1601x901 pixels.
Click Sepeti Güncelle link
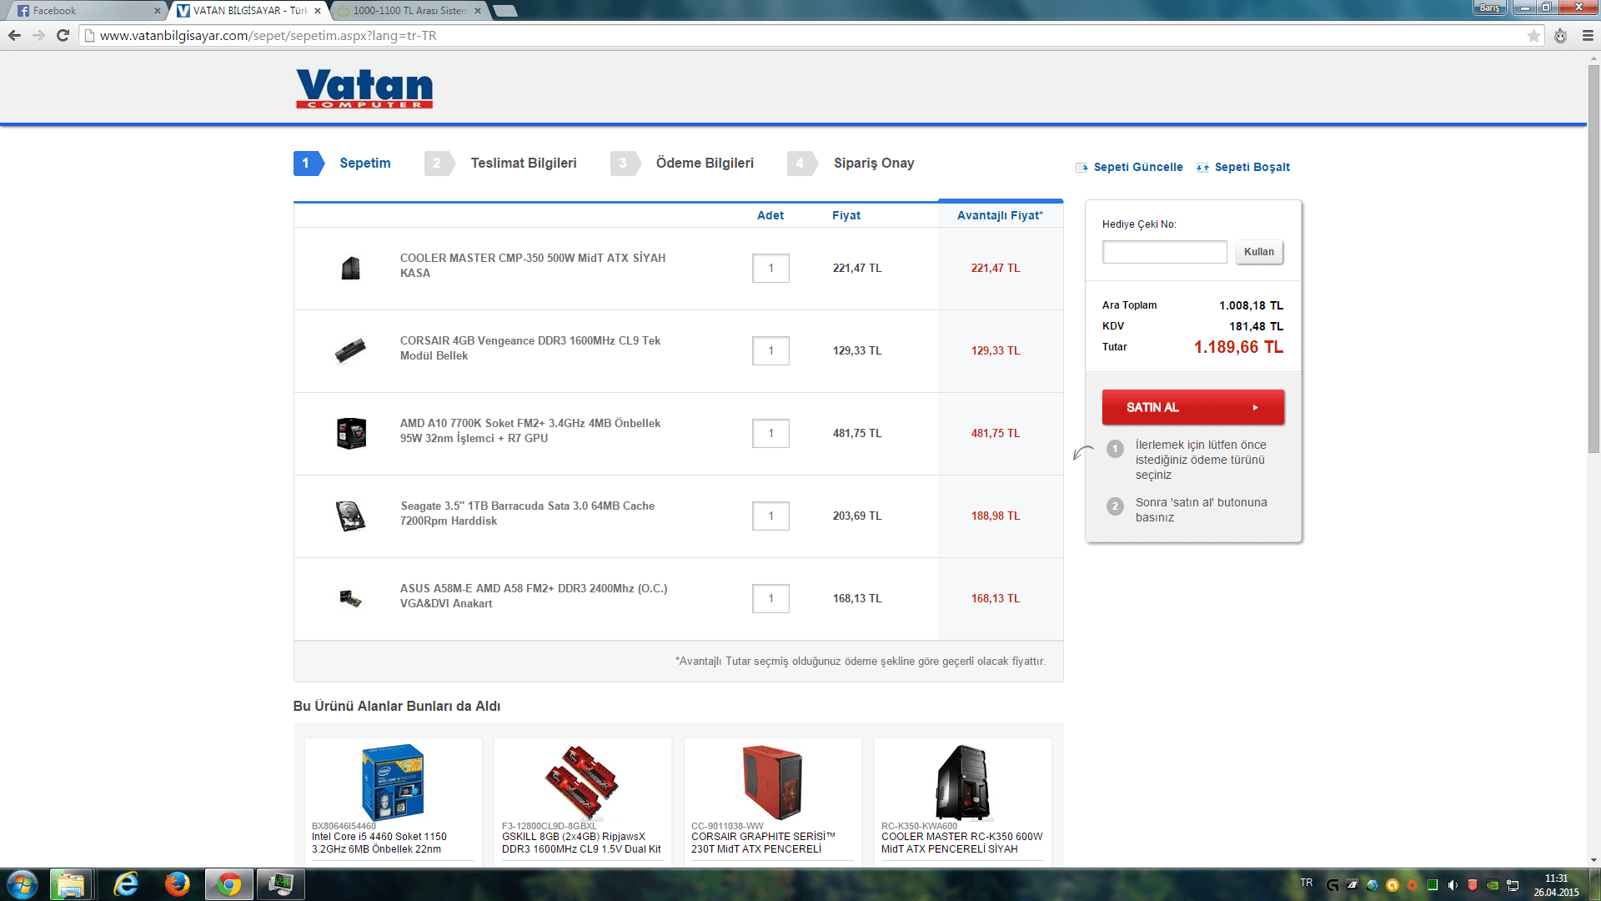coord(1137,167)
